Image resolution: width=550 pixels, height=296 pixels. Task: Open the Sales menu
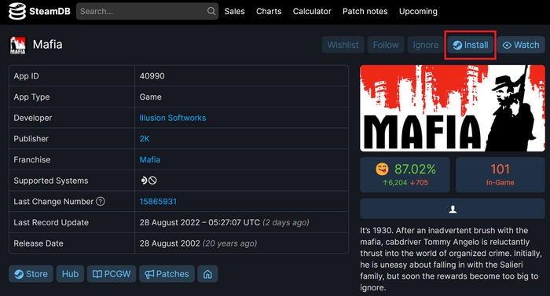[235, 11]
